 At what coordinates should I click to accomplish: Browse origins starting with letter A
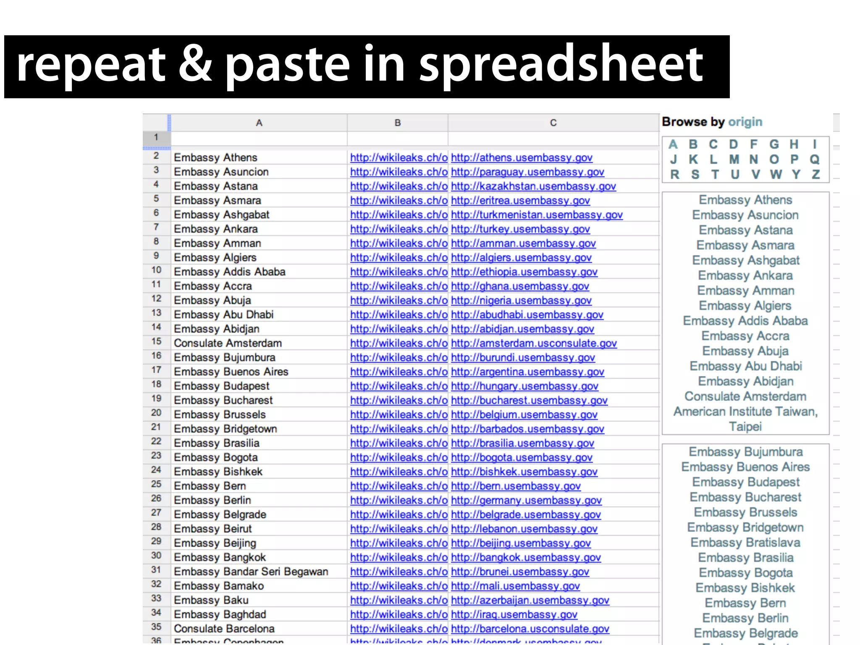click(x=673, y=144)
